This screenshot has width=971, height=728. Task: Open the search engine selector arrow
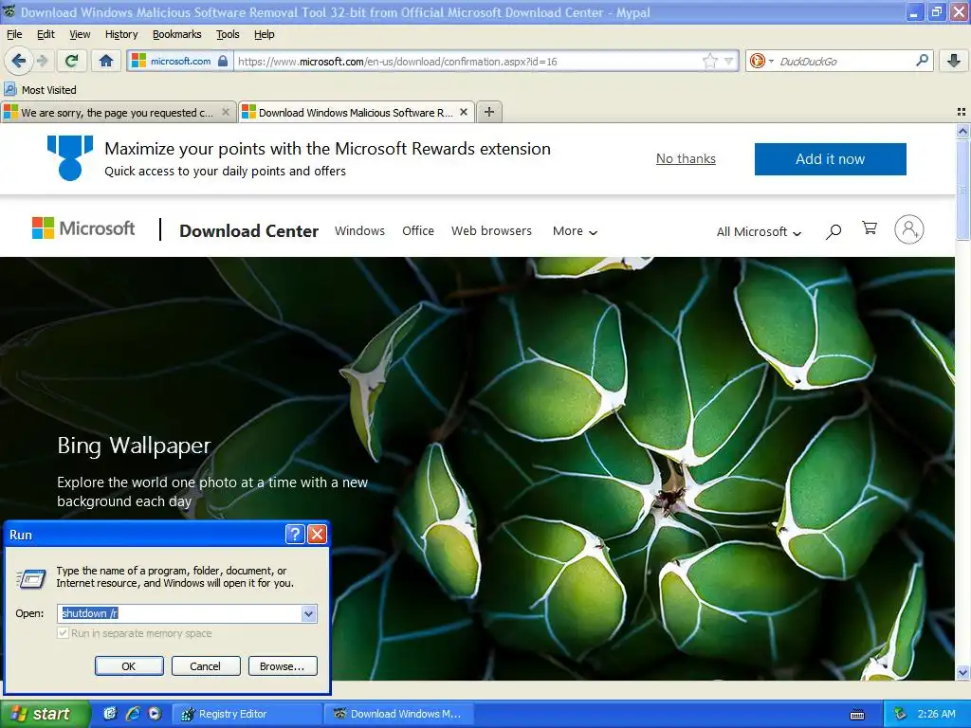click(771, 62)
